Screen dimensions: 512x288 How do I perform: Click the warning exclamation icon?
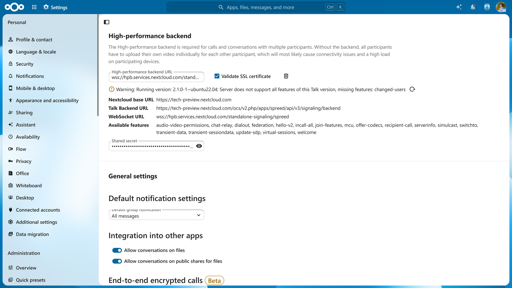pos(111,89)
